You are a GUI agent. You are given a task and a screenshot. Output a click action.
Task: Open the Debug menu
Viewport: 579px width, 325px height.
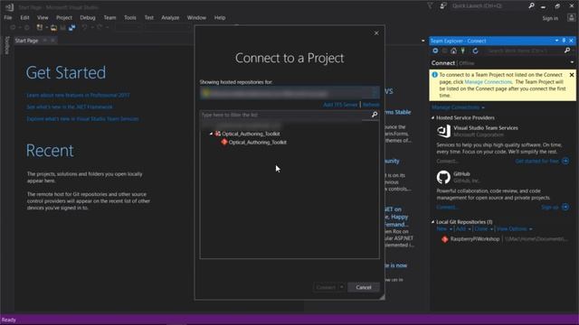coord(88,18)
